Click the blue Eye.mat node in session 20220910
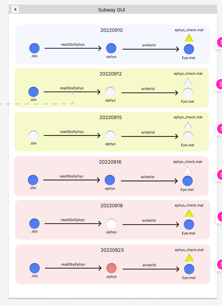This screenshot has height=306, width=222. coord(189,49)
